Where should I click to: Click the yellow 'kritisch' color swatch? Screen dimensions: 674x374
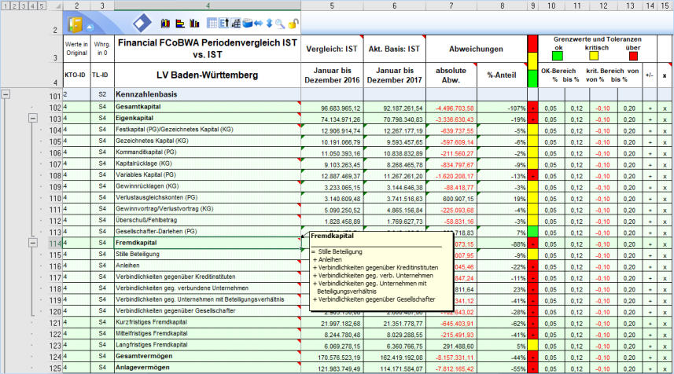pos(595,56)
